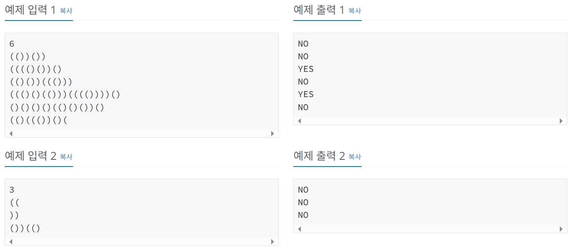Viewport: 574px width, 251px height.
Task: Click the horizontal scrollbar below 예제 입력 1
Action: pyautogui.click(x=141, y=134)
